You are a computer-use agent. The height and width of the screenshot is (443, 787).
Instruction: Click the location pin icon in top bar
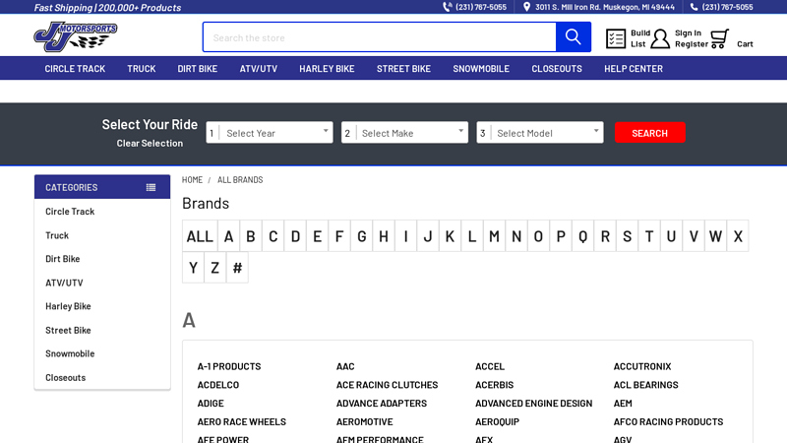pos(526,7)
